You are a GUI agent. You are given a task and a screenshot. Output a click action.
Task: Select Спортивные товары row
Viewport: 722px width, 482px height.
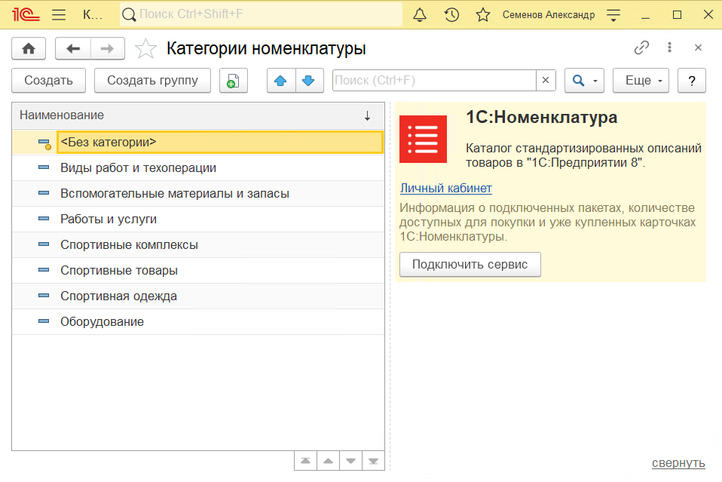tap(198, 271)
